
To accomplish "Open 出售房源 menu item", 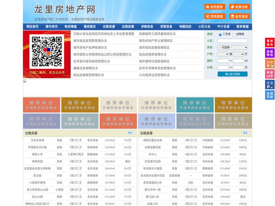I will click(x=109, y=27).
